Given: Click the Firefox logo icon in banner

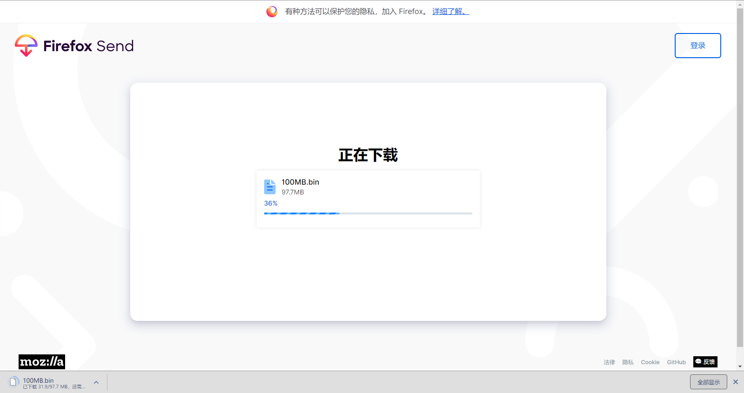Looking at the screenshot, I should point(272,12).
